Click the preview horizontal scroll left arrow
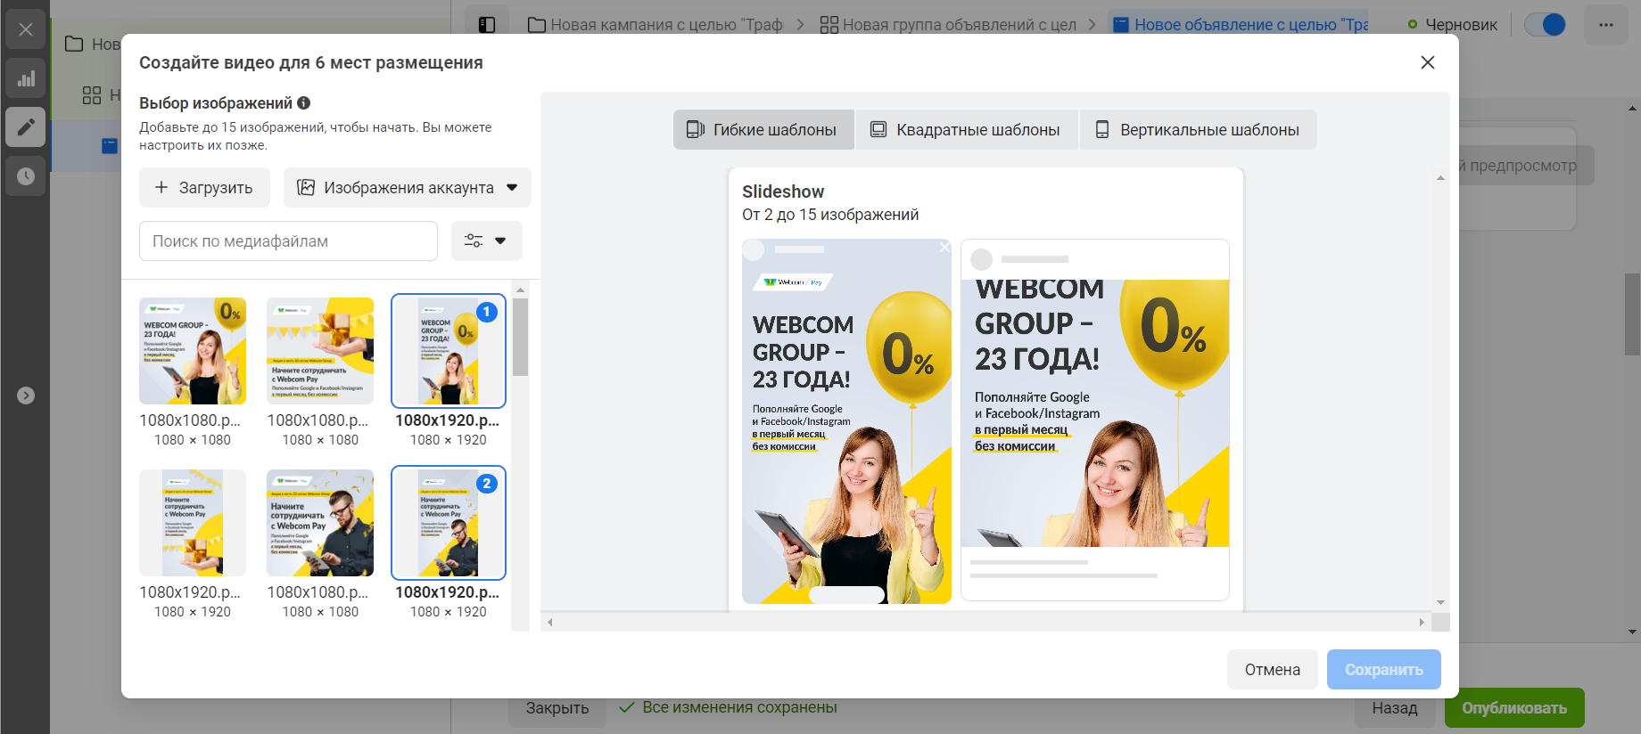Viewport: 1641px width, 734px height. click(x=550, y=622)
